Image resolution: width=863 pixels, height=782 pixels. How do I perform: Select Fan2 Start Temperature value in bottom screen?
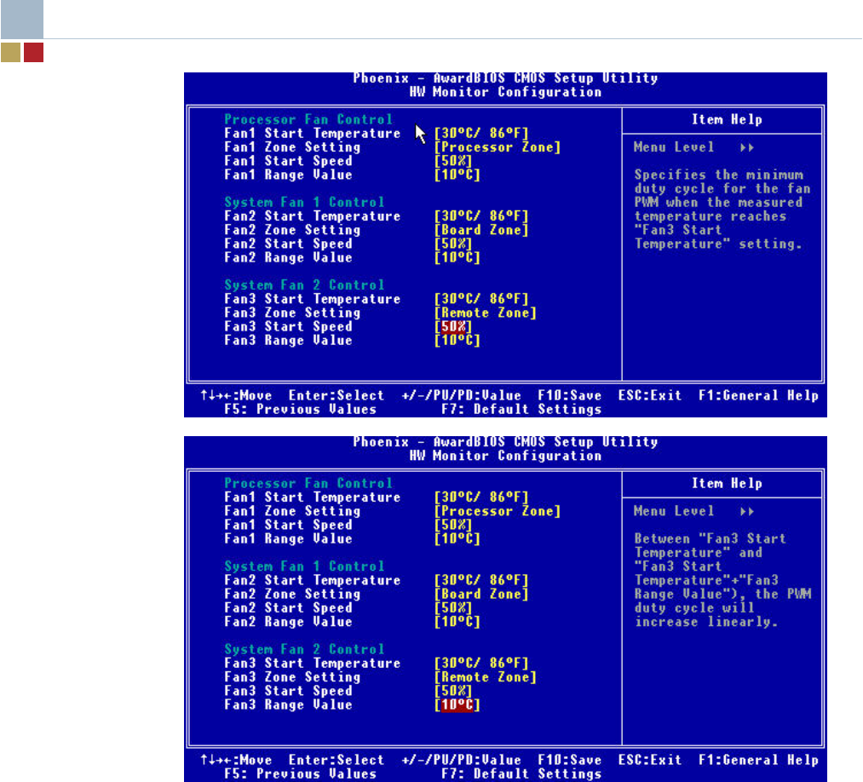pos(481,580)
